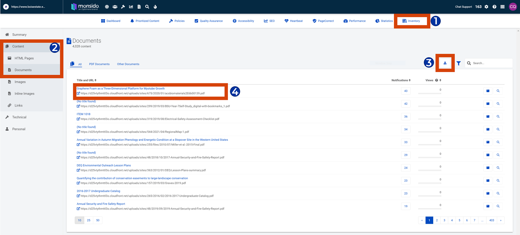Select Documents in sidebar
The image size is (520, 235).
coord(32,70)
